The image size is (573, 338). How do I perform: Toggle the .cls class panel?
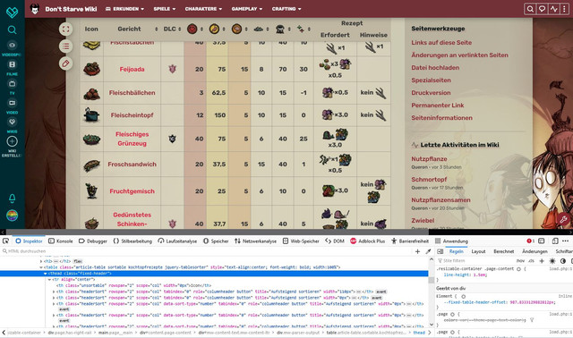coord(531,261)
